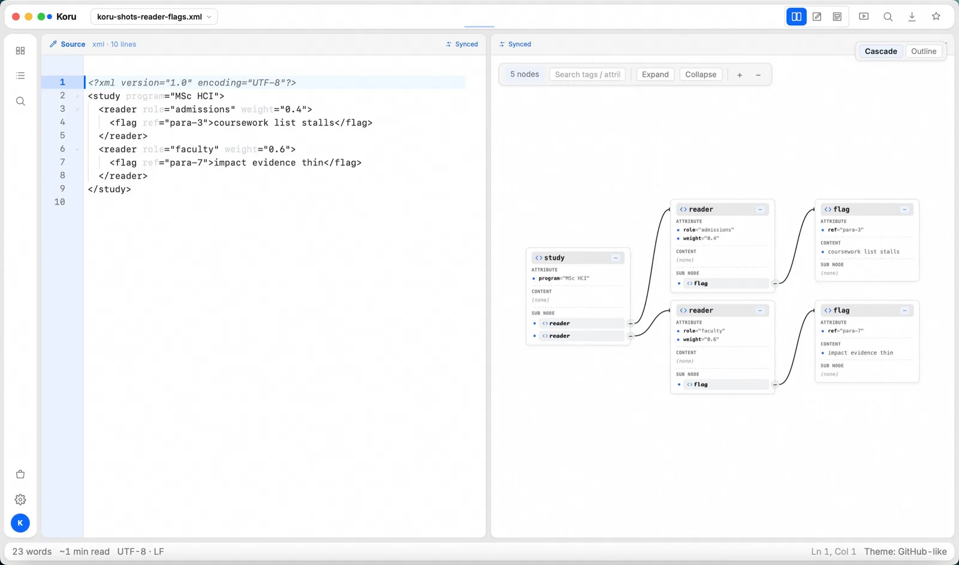Collapse the admissions reader node card
Image resolution: width=959 pixels, height=565 pixels.
pyautogui.click(x=760, y=209)
